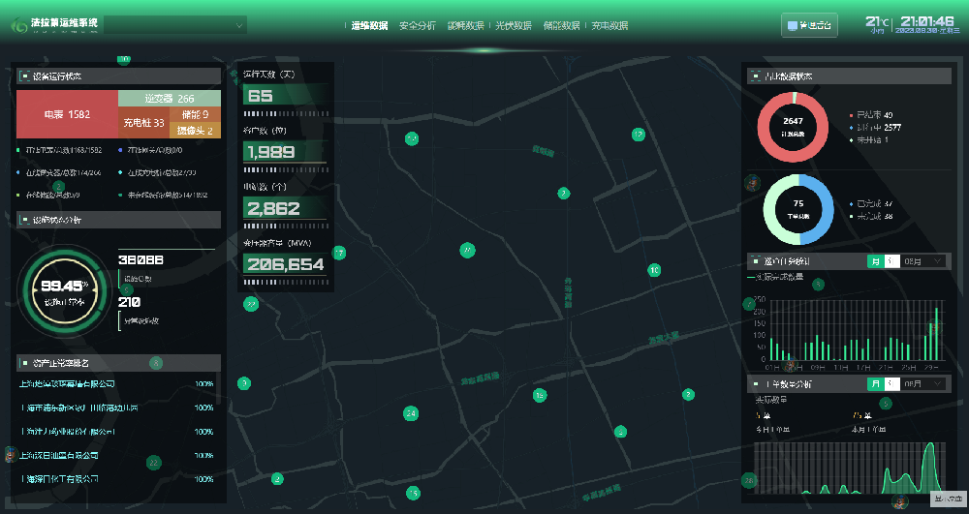Click the map cluster marker labeled 24

tap(411, 413)
